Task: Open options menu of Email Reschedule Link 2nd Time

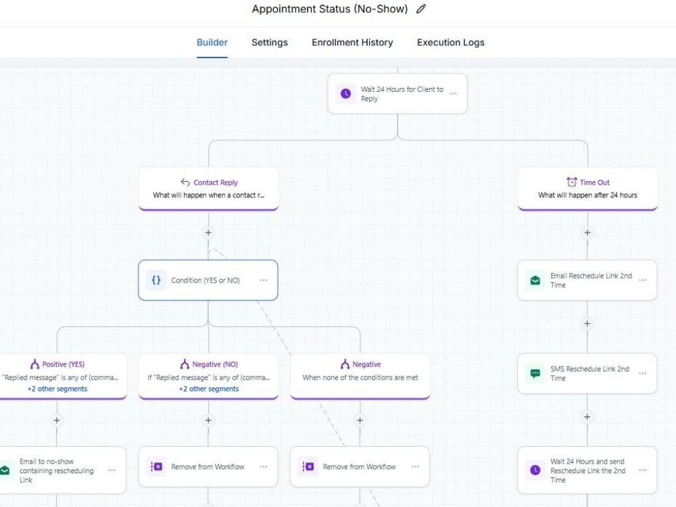Action: [642, 281]
